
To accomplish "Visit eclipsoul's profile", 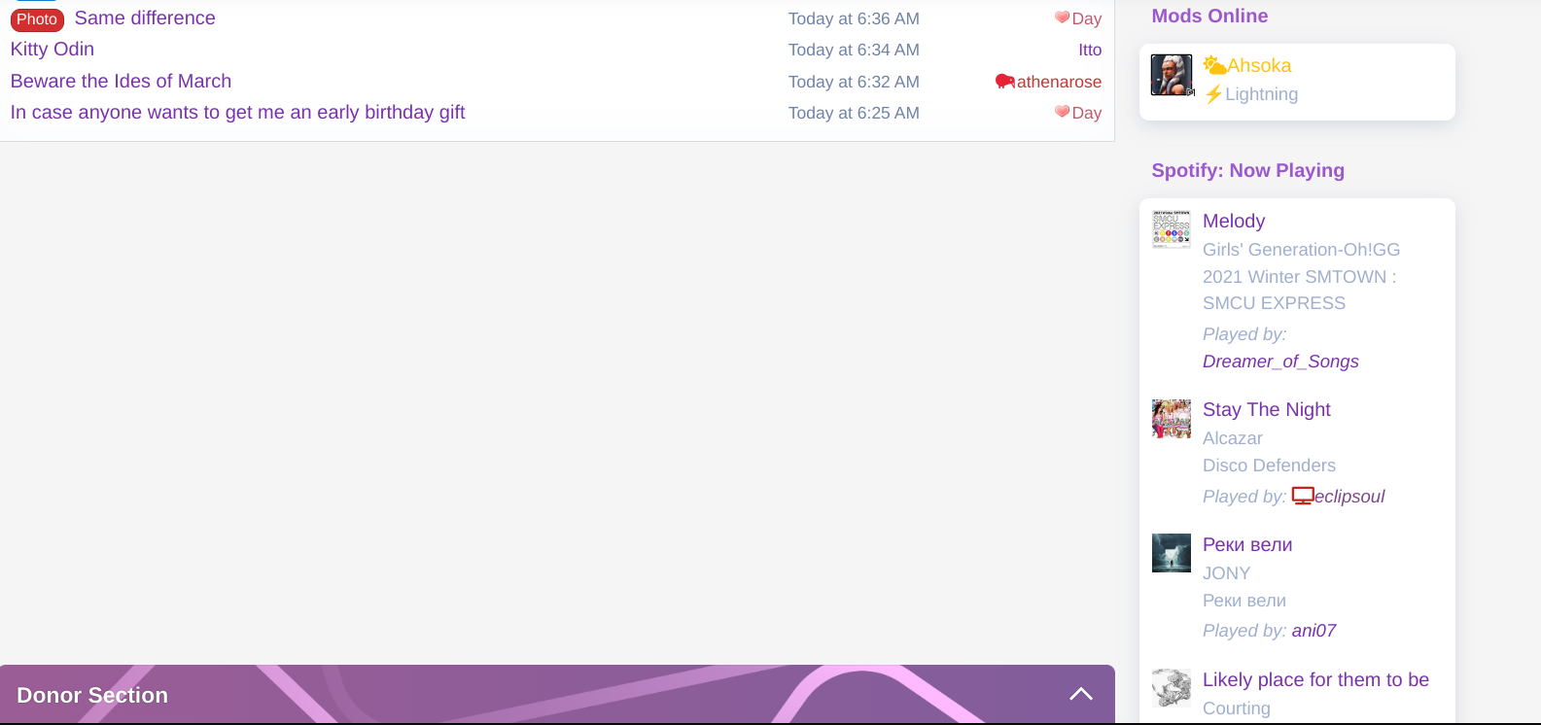I will click(1349, 497).
